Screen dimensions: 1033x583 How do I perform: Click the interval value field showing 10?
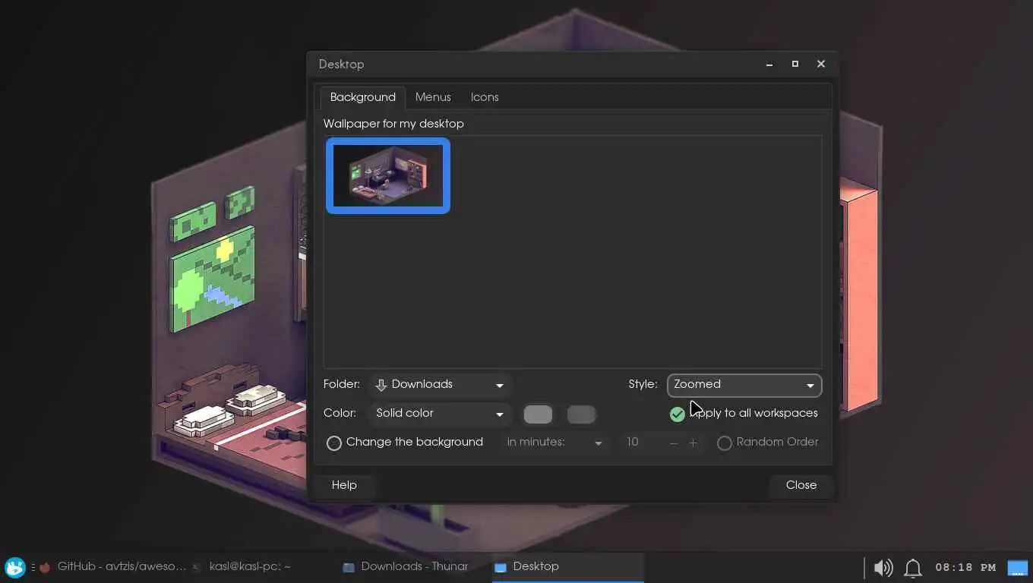[x=642, y=443]
